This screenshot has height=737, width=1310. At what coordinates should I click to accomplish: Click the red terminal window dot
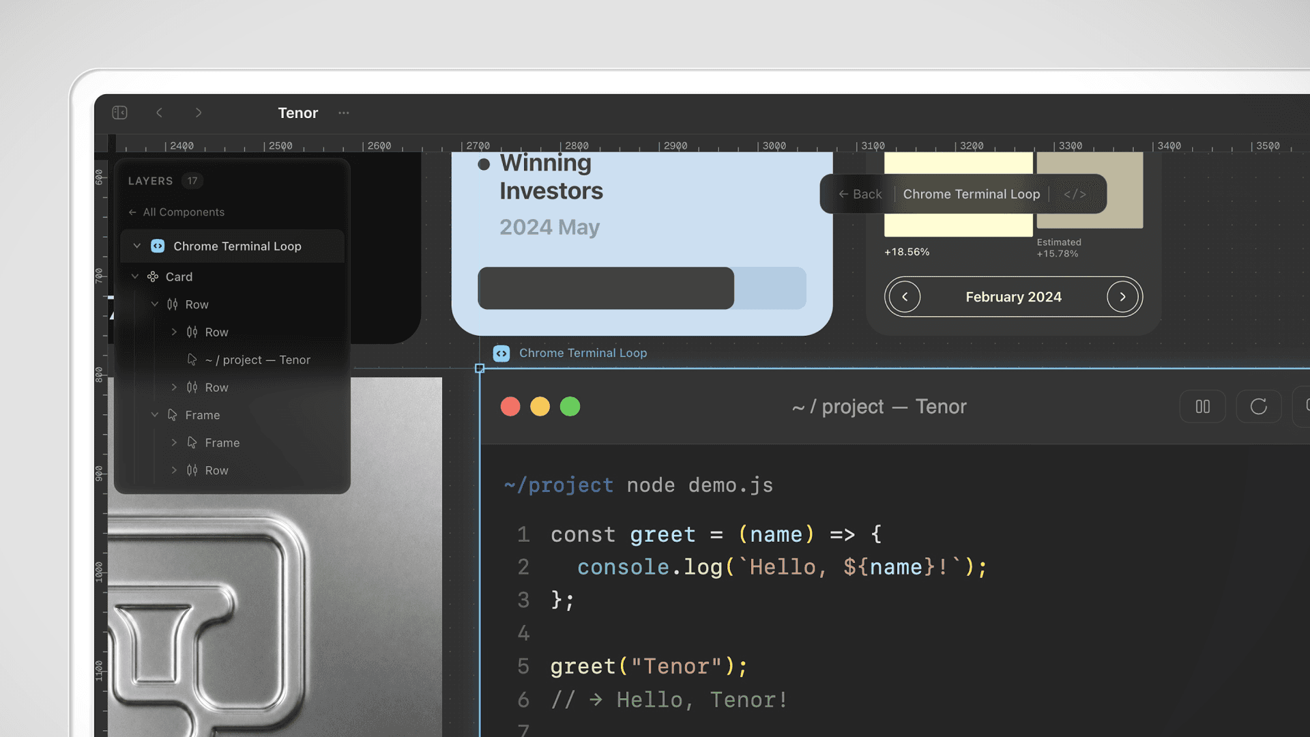pos(510,407)
